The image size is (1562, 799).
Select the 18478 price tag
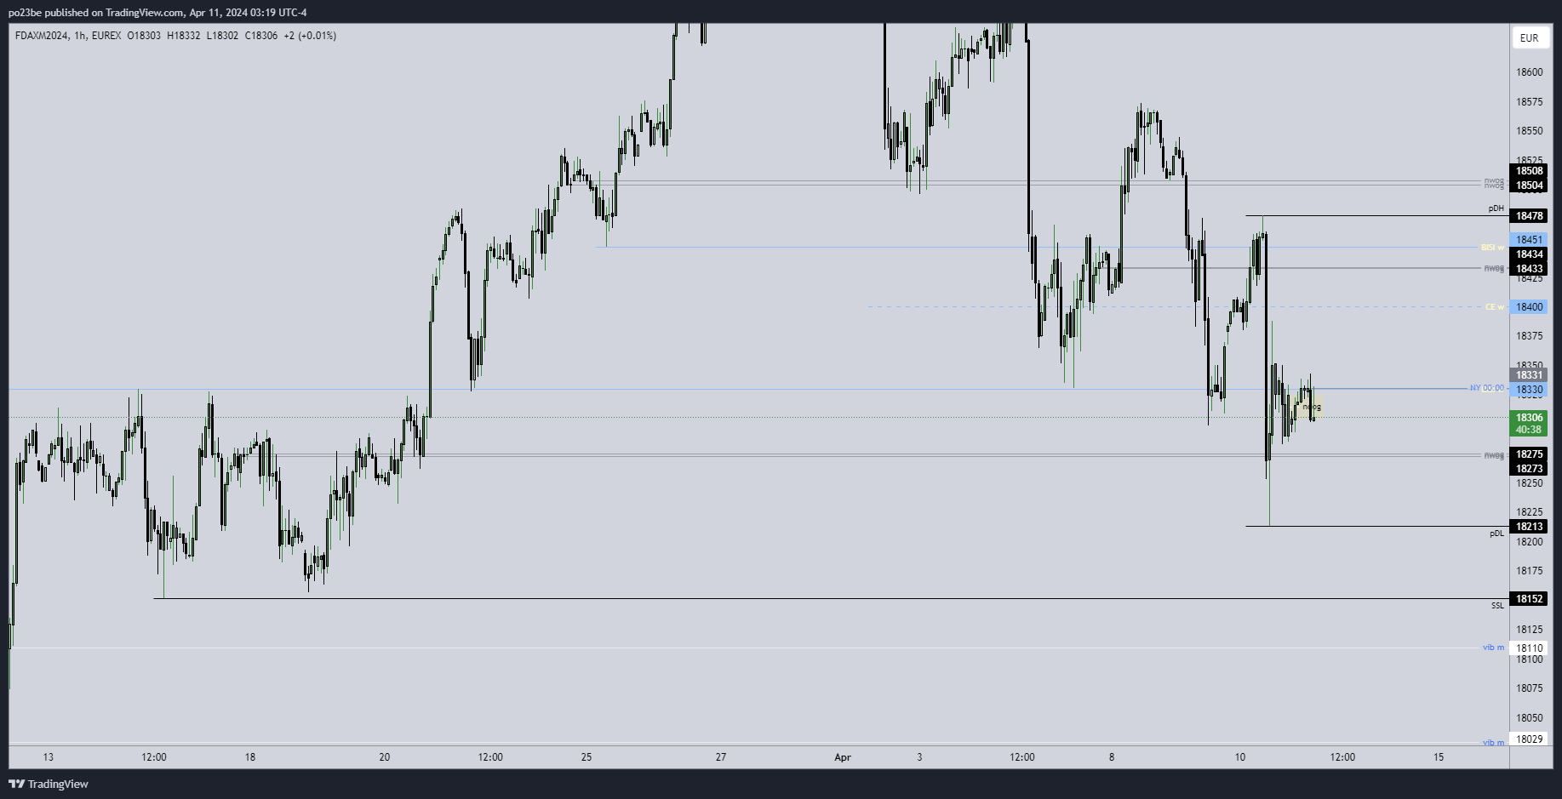click(x=1529, y=216)
